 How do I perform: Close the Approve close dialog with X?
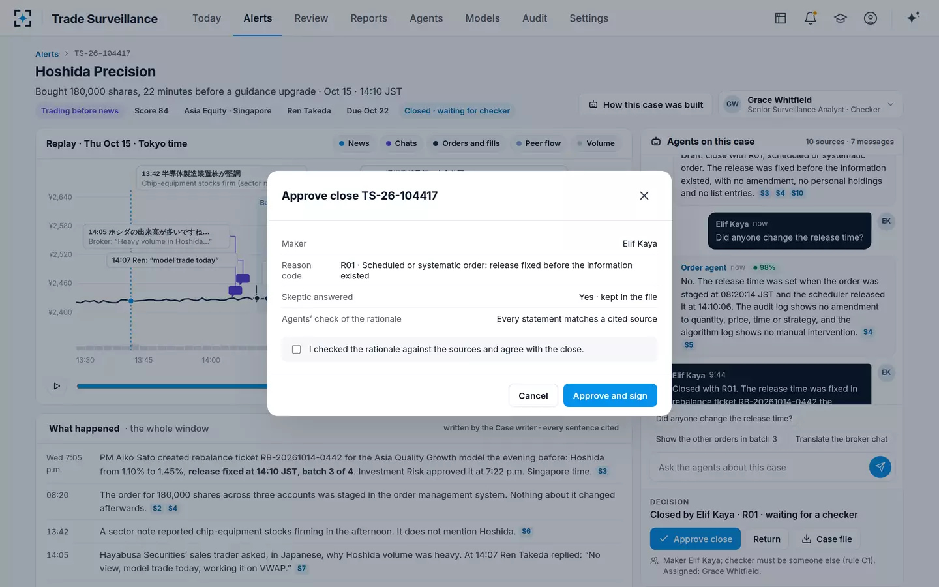[644, 196]
